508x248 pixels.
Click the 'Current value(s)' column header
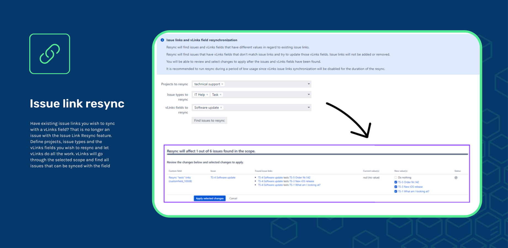coord(371,171)
